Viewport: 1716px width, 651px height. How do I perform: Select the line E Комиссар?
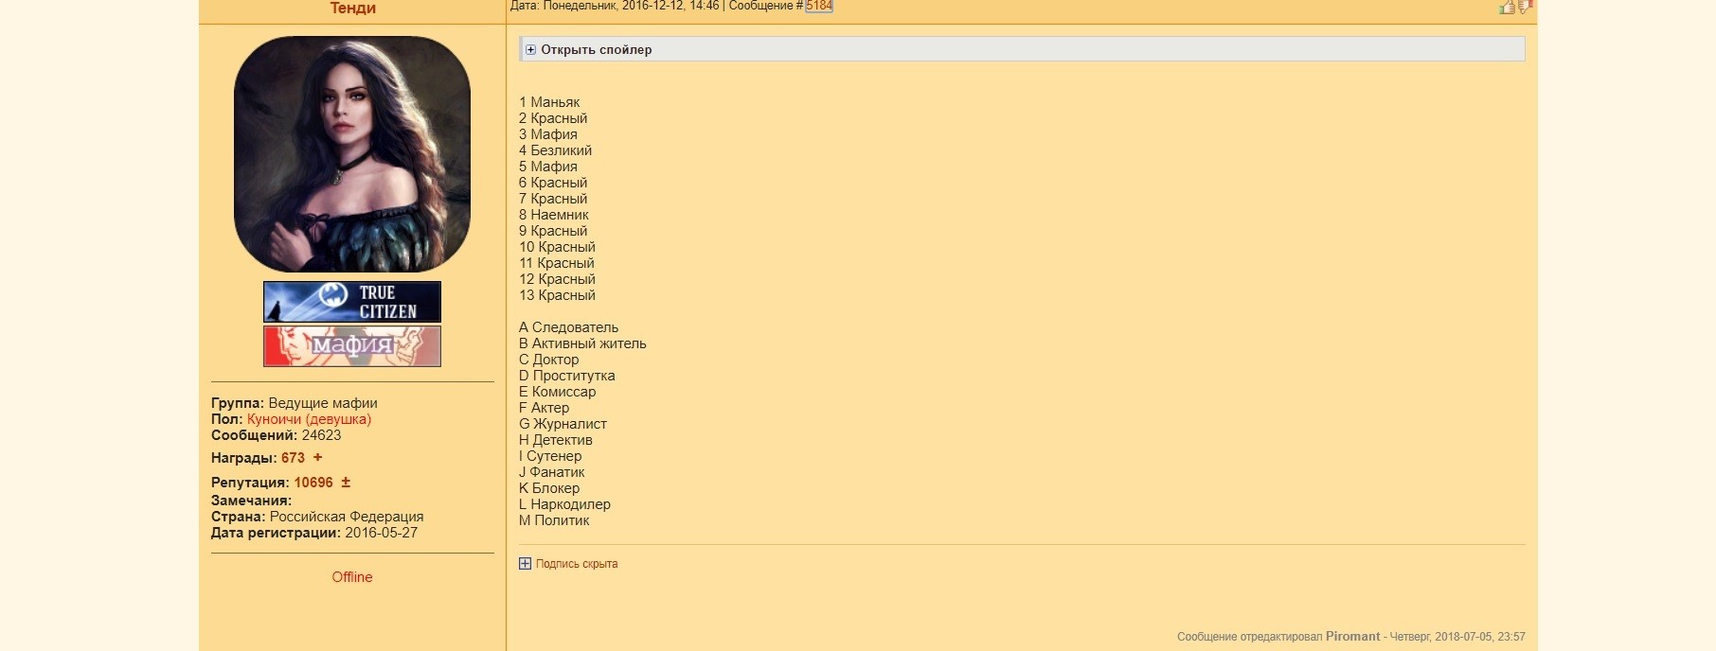tap(558, 392)
